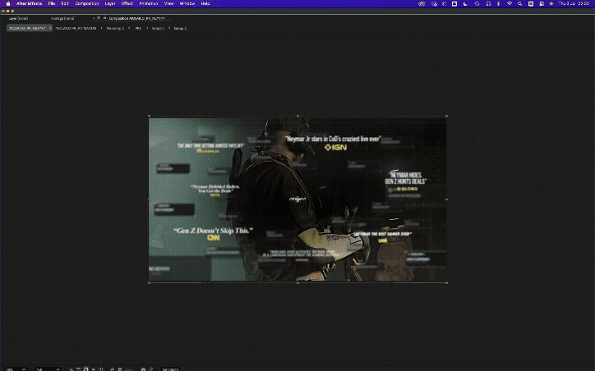Image resolution: width=595 pixels, height=371 pixels.
Task: Click the GLOBO logo in the composition
Action: pos(407,189)
